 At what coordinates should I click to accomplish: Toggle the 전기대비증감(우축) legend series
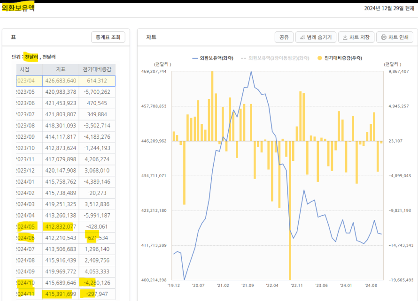[x=343, y=58]
